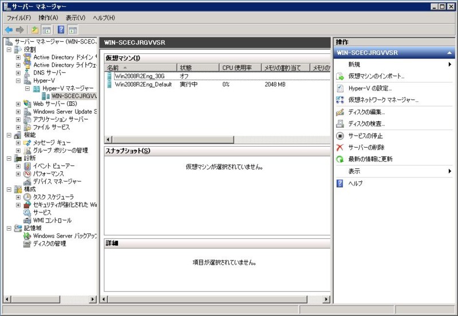Expand the Web サーバー (IIS) node

(18, 104)
